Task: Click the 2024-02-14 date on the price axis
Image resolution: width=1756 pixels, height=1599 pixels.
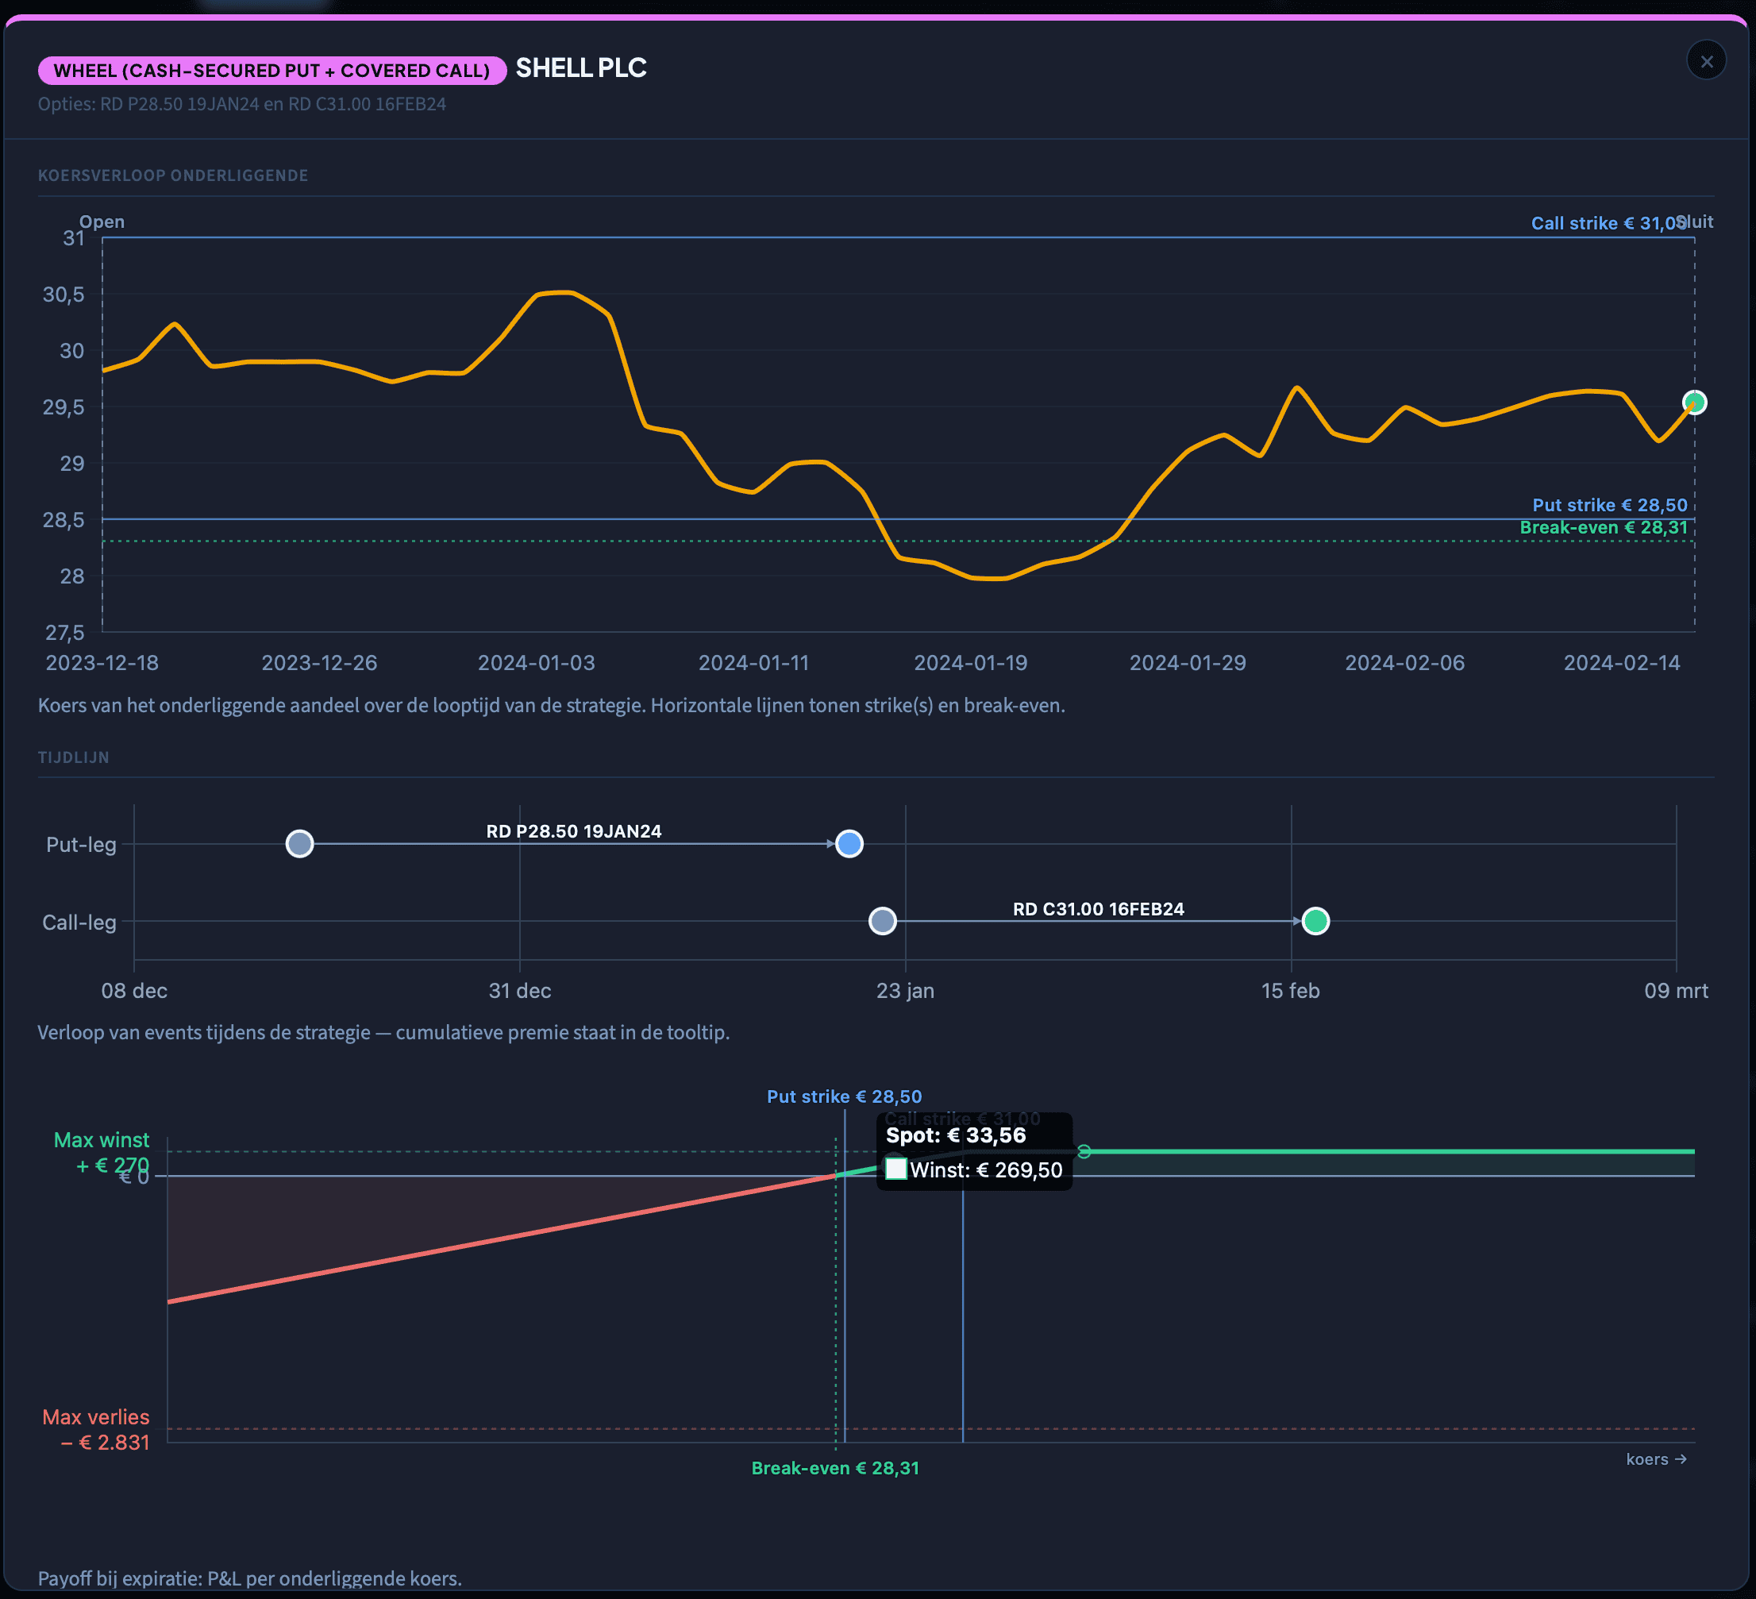Action: 1621,663
